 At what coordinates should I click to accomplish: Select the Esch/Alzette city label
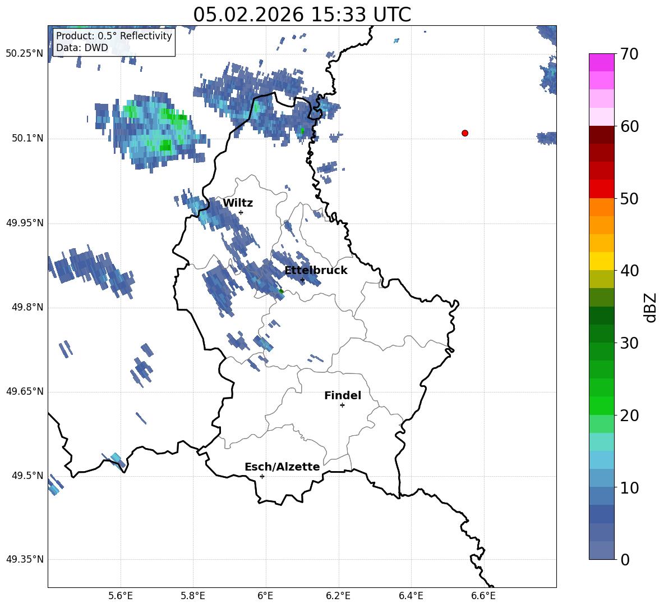click(x=282, y=467)
